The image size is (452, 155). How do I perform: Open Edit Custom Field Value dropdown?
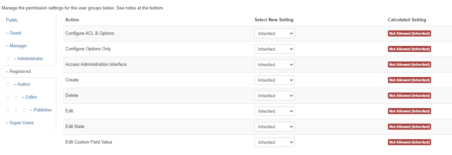click(274, 143)
